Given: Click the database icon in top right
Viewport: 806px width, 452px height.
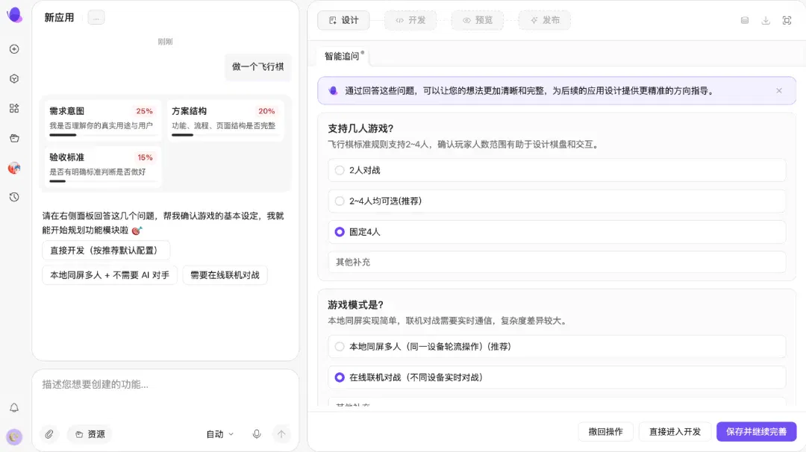Looking at the screenshot, I should point(744,21).
